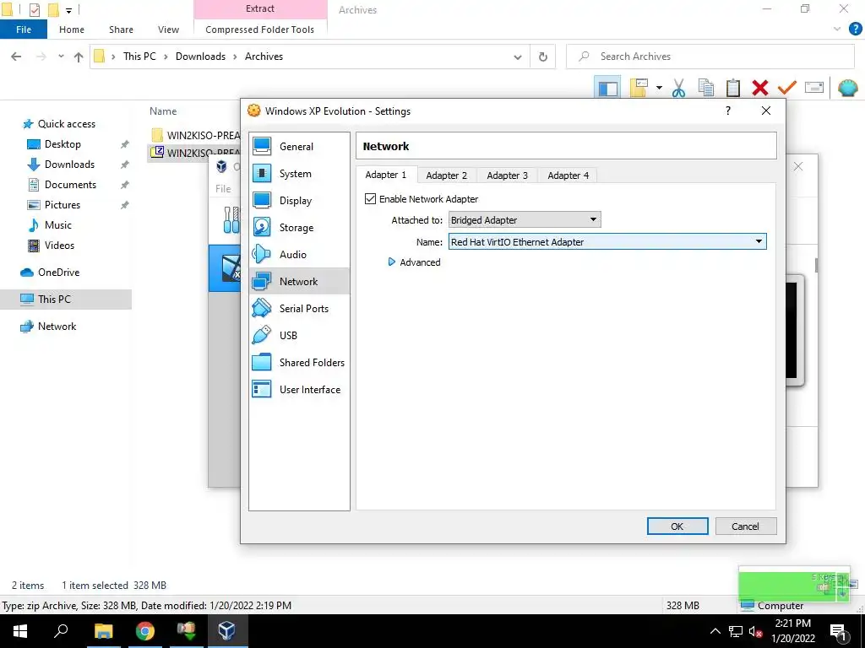Click the Paste clipboard icon in Explorer toolbar

coord(732,88)
